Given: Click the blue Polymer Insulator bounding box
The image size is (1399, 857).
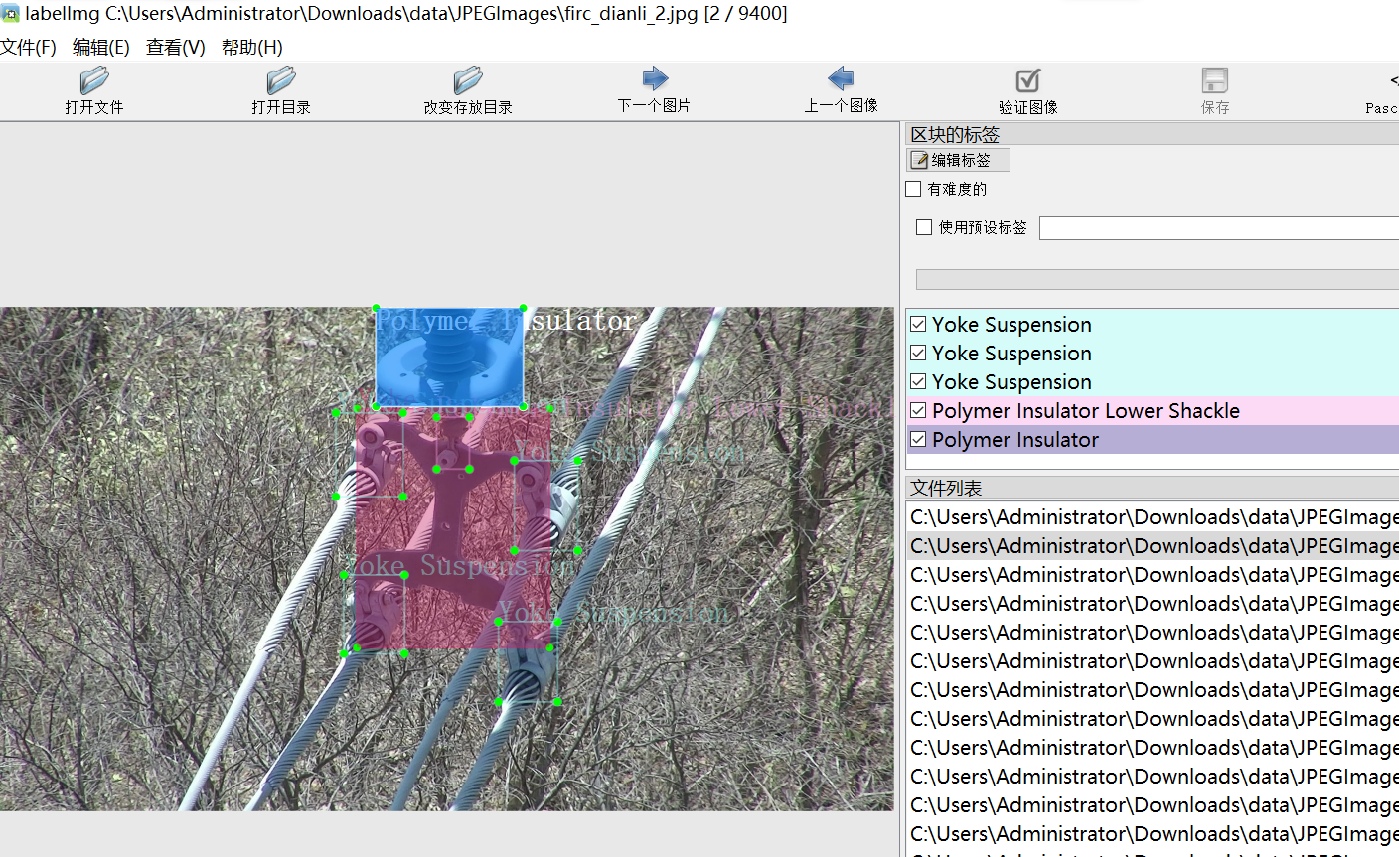Looking at the screenshot, I should (449, 357).
